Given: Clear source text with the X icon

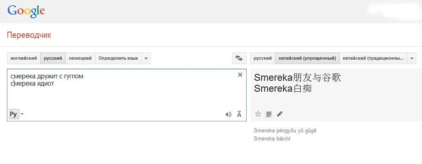Looking at the screenshot, I should tap(240, 75).
